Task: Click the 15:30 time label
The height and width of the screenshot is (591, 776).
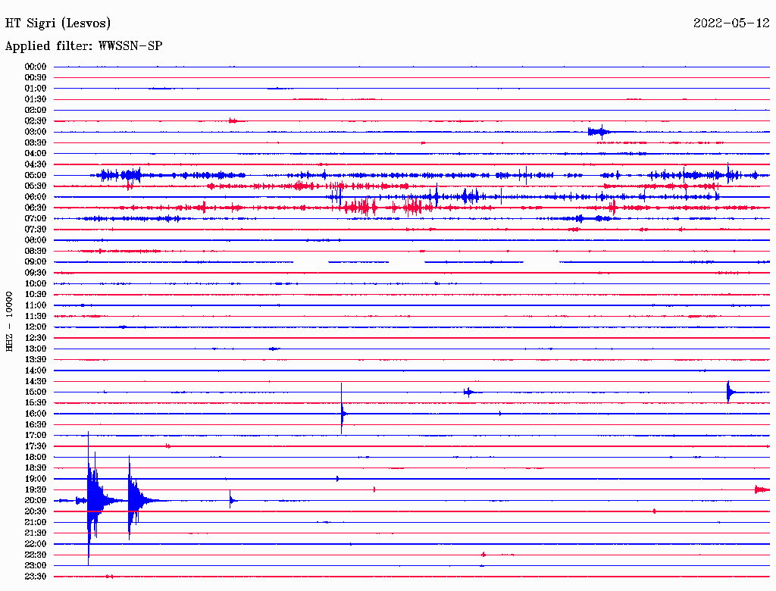Action: coord(36,402)
